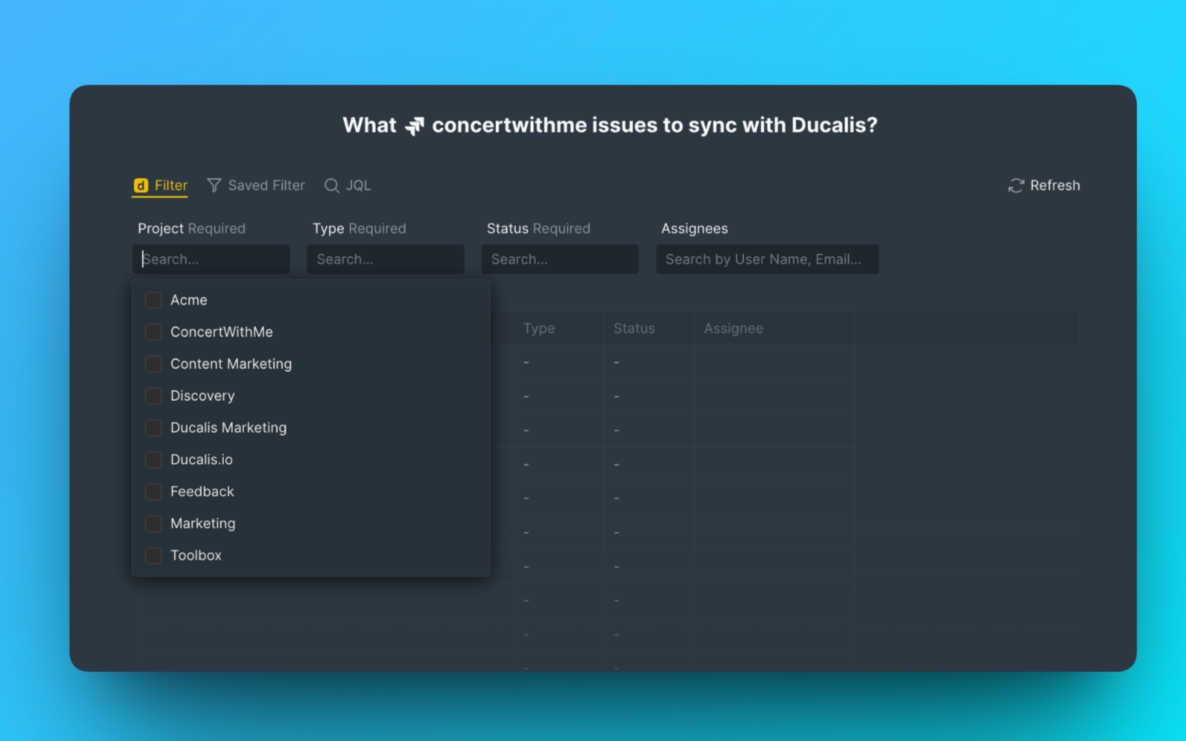
Task: Enable the ConcertWithMe project checkbox
Action: (x=153, y=332)
